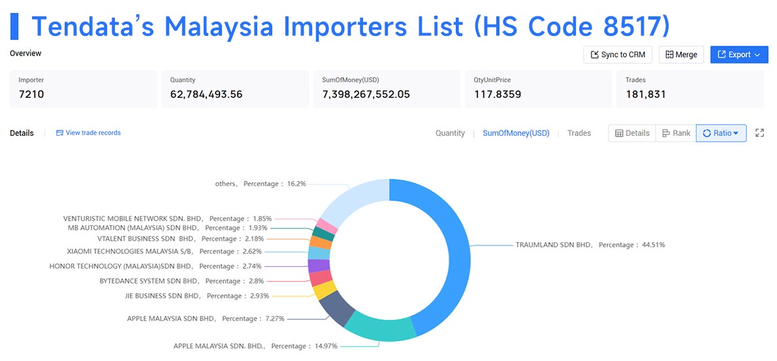Click the Trades value 181,831
The width and height of the screenshot is (777, 361).
point(645,93)
